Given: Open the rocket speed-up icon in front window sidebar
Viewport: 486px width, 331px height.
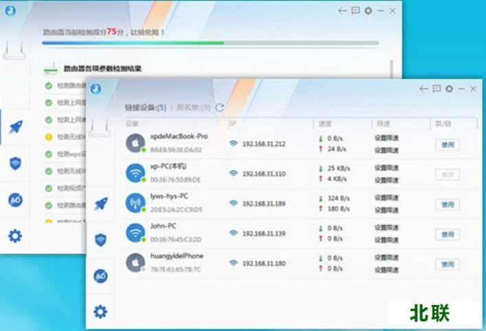Looking at the screenshot, I should 101,204.
